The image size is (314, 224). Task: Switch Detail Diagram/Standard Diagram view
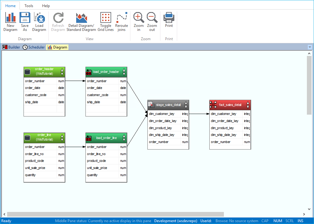click(81, 22)
